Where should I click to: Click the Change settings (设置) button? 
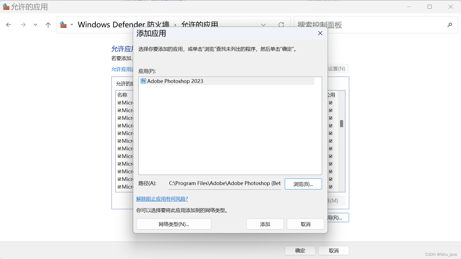tap(338, 69)
